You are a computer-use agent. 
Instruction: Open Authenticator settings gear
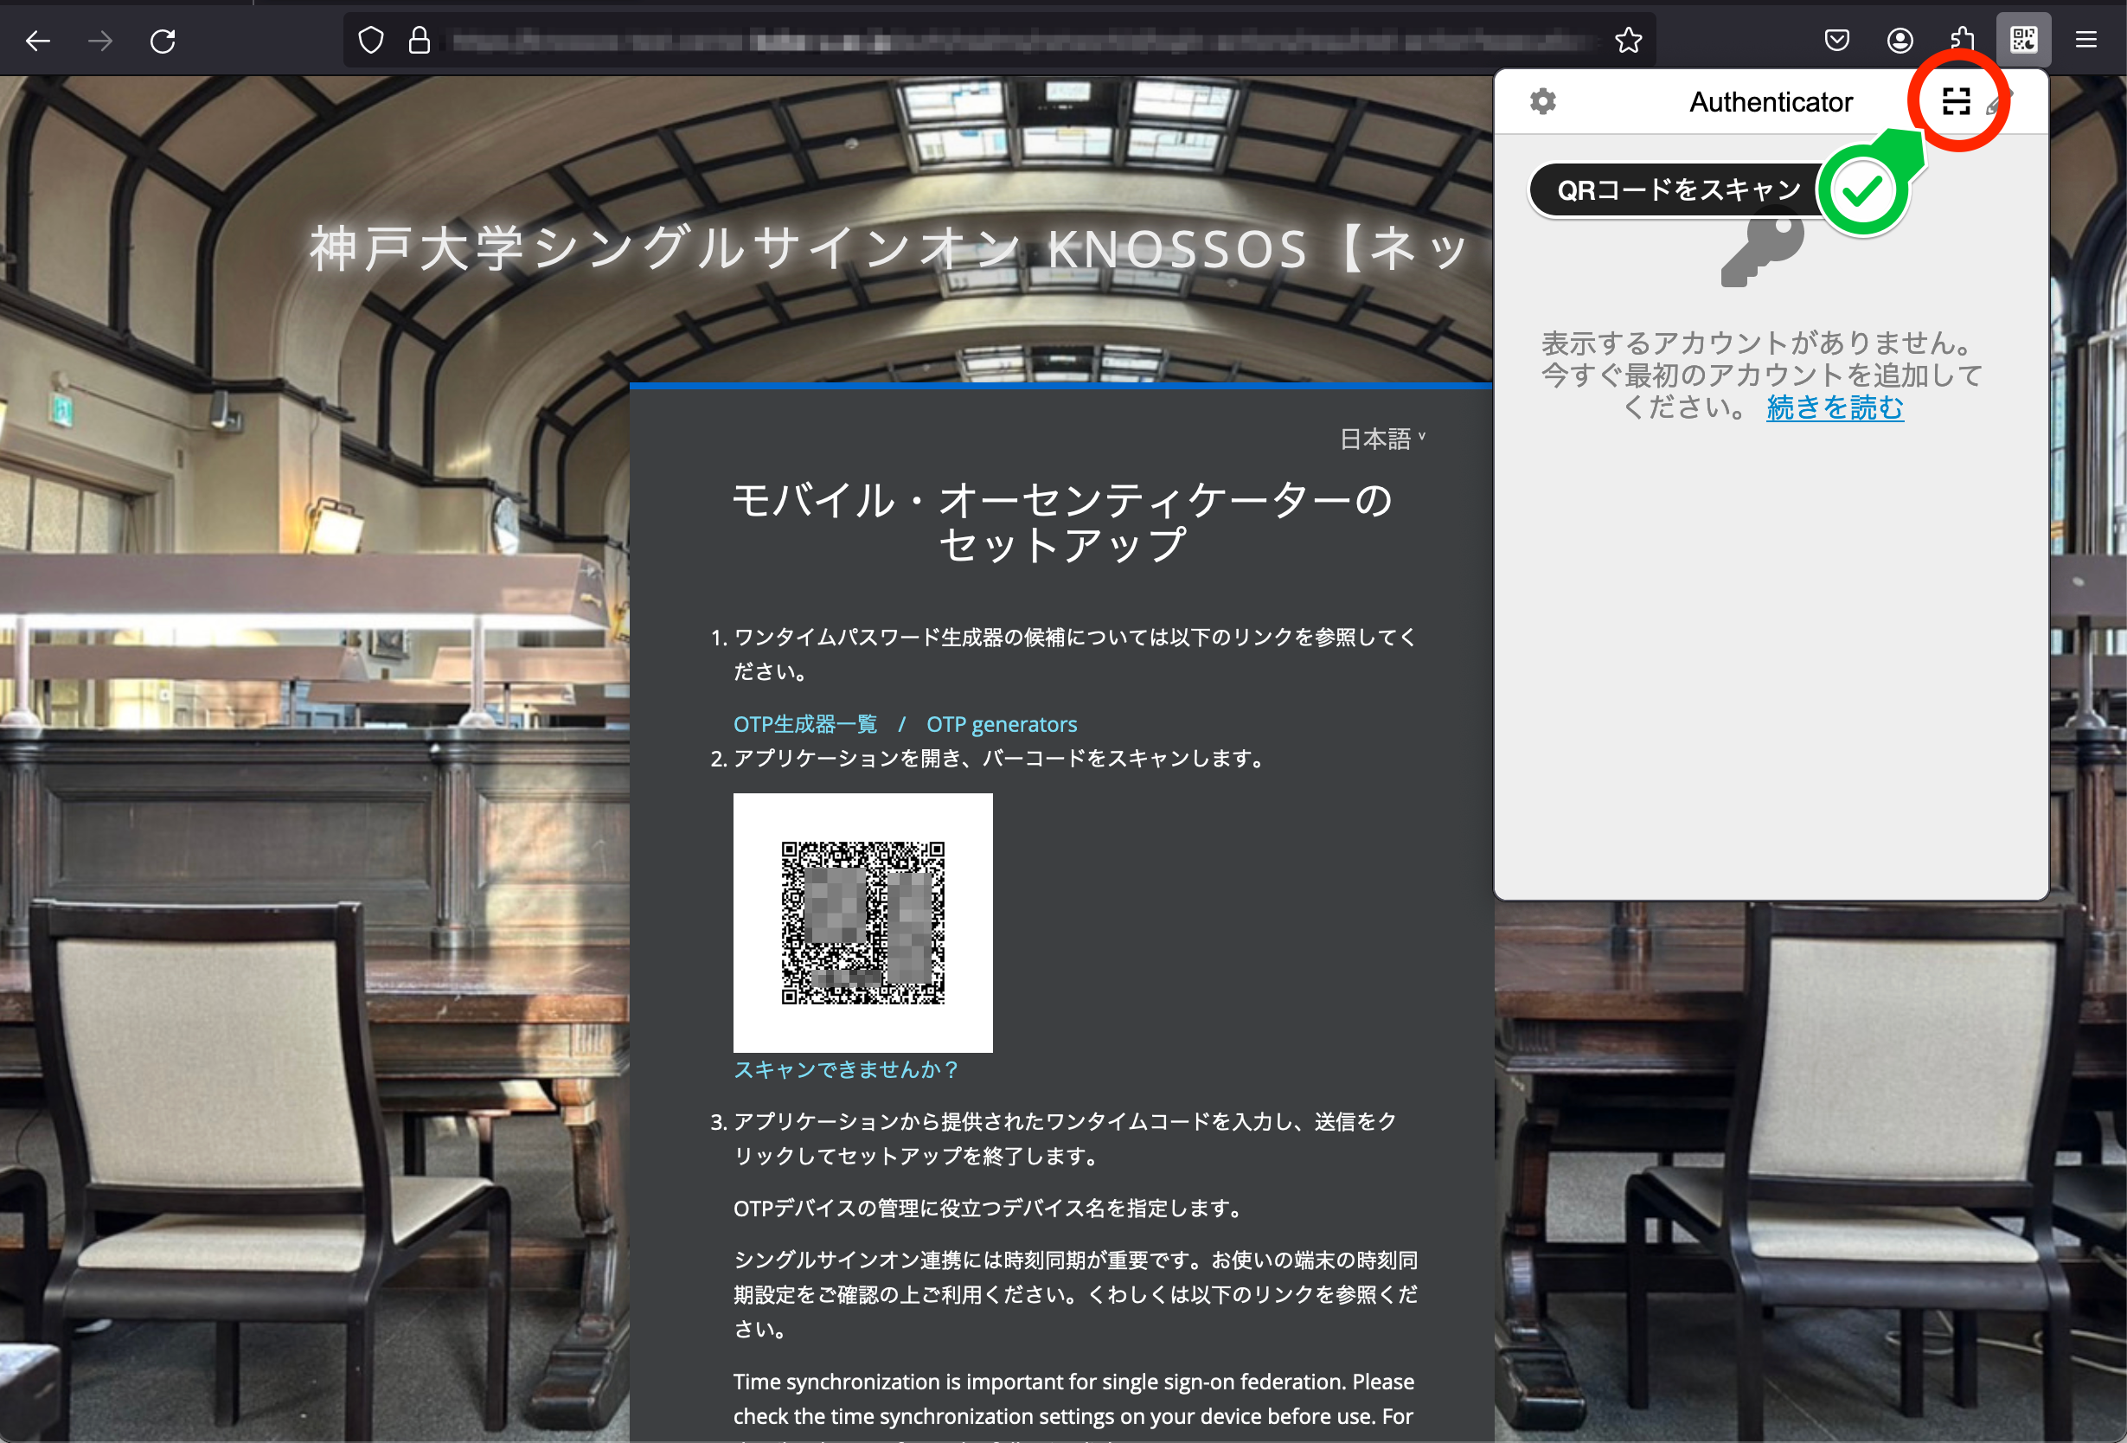coord(1543,101)
